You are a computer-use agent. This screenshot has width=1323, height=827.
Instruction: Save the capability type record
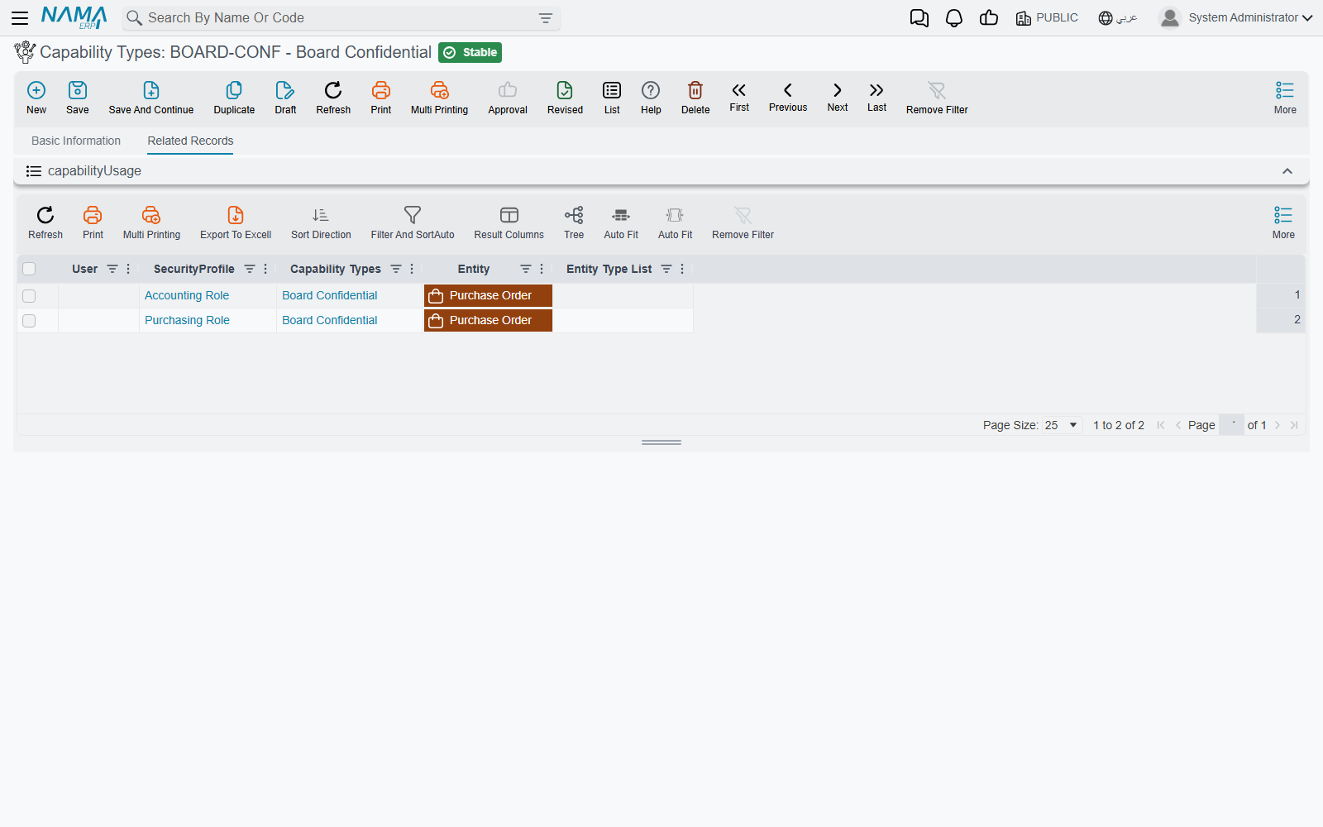tap(78, 98)
